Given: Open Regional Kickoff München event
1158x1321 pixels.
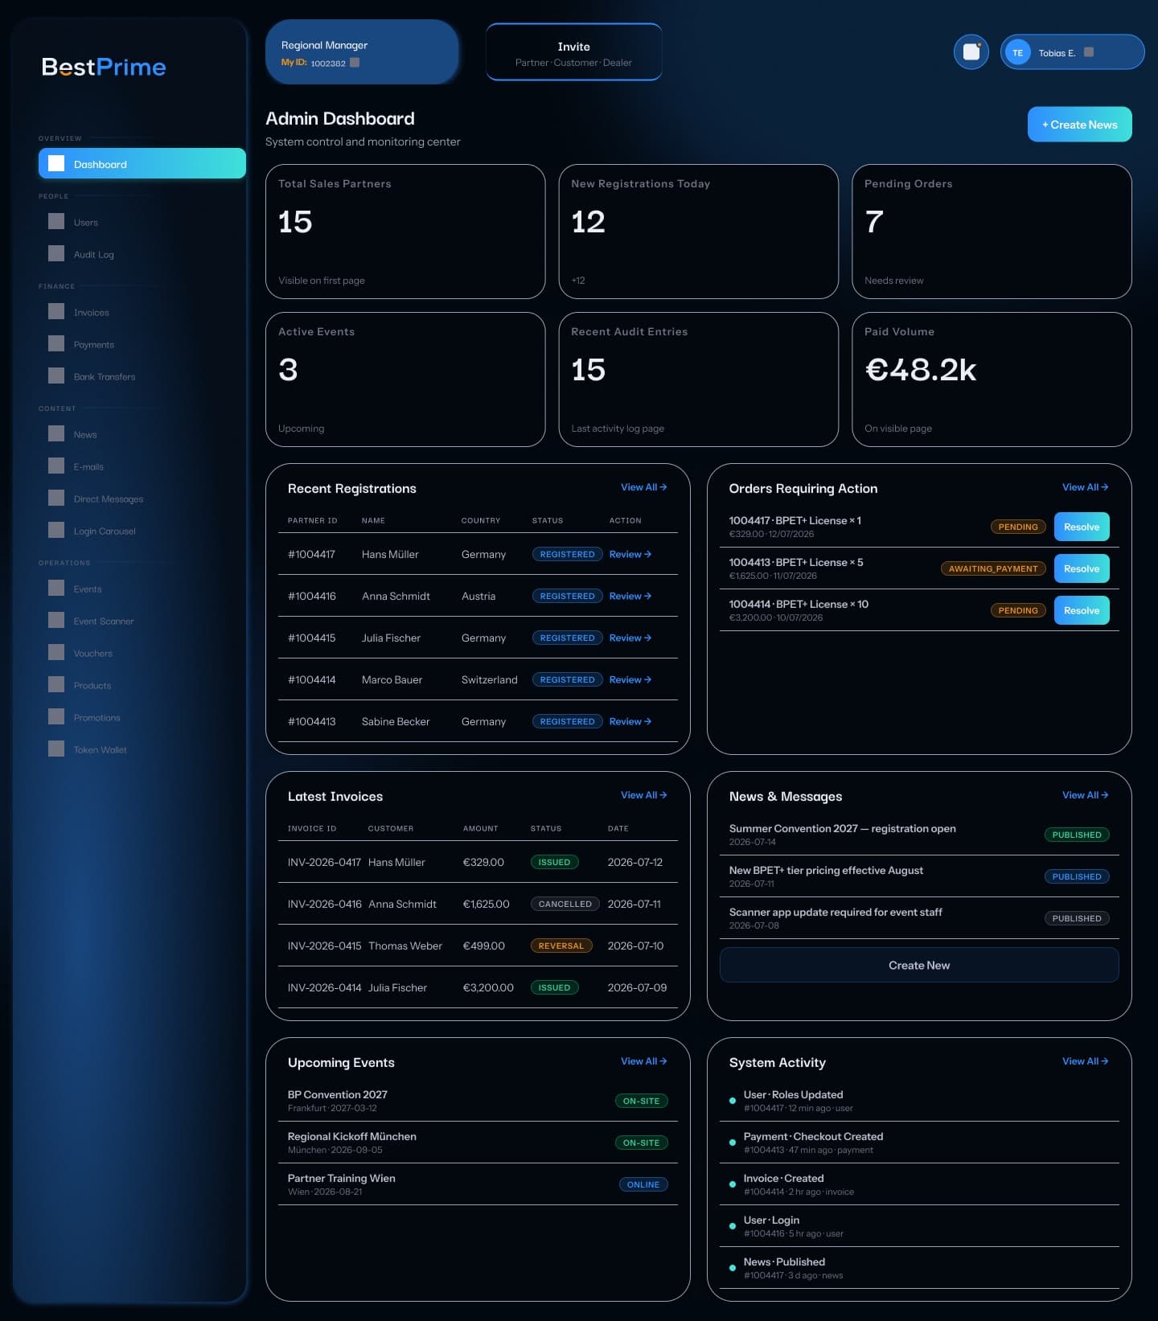Looking at the screenshot, I should click(x=478, y=1143).
